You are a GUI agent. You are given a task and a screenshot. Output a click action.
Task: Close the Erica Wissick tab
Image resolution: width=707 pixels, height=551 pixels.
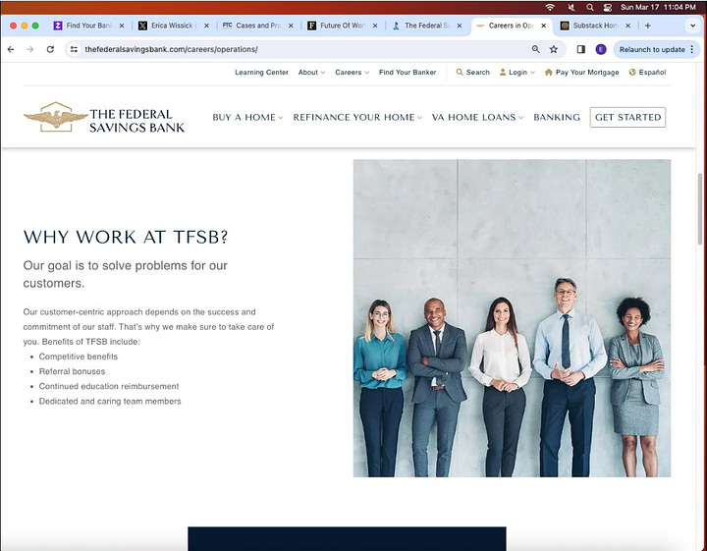coord(206,26)
